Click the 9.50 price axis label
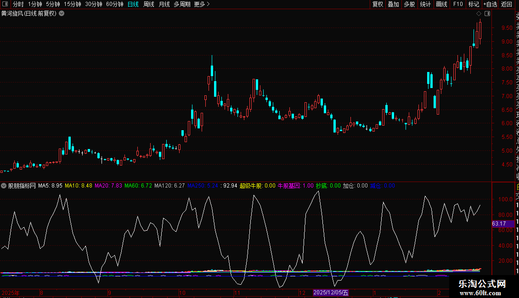 pos(507,28)
